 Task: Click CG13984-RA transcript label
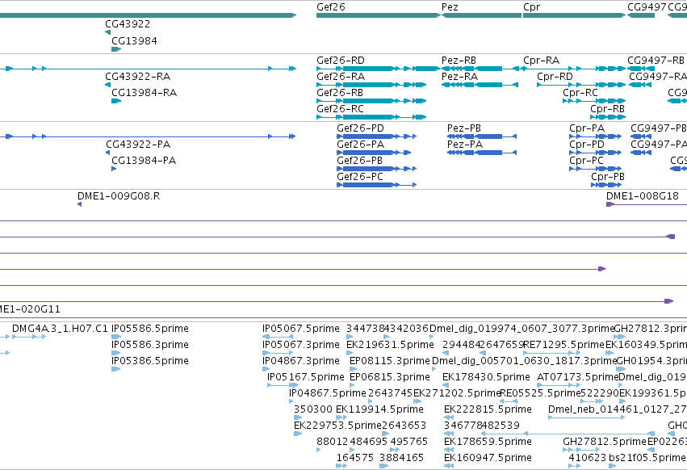(x=145, y=93)
